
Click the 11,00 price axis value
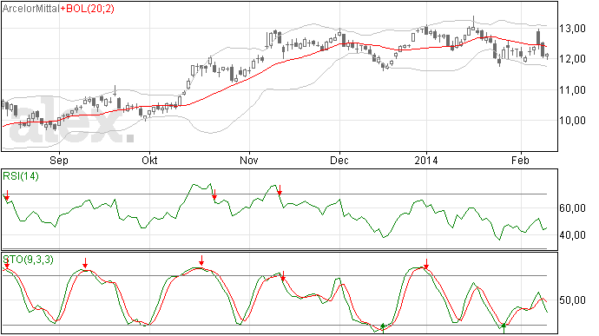coord(572,90)
